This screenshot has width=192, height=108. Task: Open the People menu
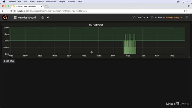pyautogui.click(x=62, y=1)
